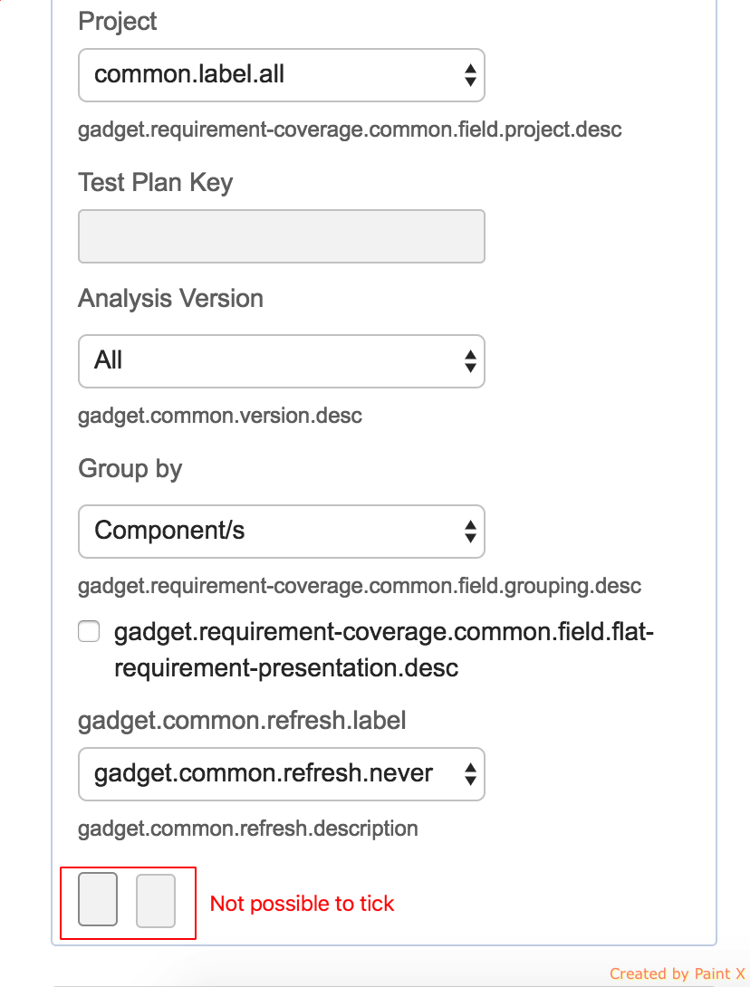Screen dimensions: 750x987
Task: Click the 'Created by Paint X' watermark
Action: [677, 974]
